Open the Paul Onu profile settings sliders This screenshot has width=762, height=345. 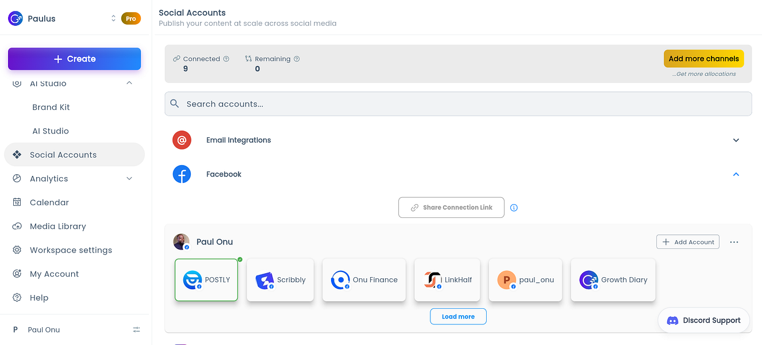pyautogui.click(x=136, y=329)
